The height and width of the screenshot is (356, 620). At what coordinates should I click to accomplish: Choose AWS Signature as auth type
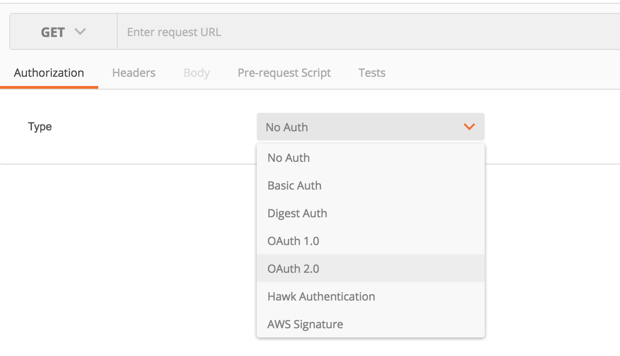click(305, 324)
